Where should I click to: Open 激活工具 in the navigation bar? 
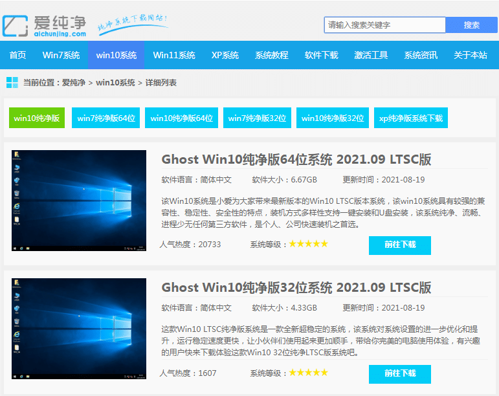point(371,55)
